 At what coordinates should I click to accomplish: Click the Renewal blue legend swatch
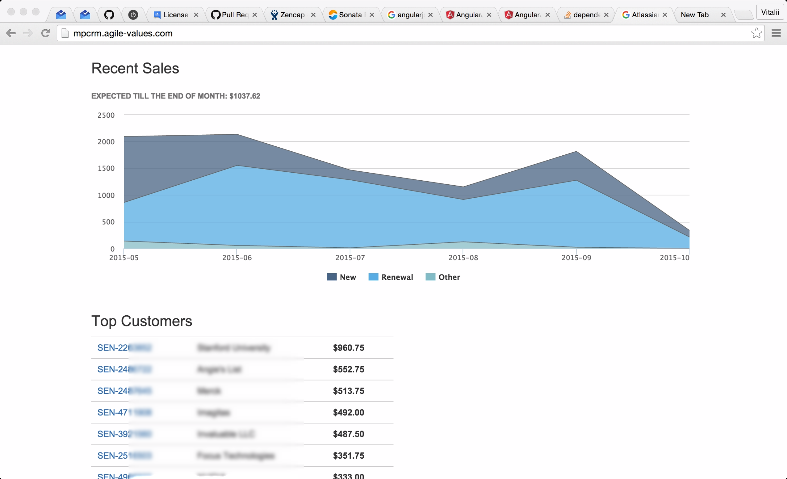[x=373, y=277]
